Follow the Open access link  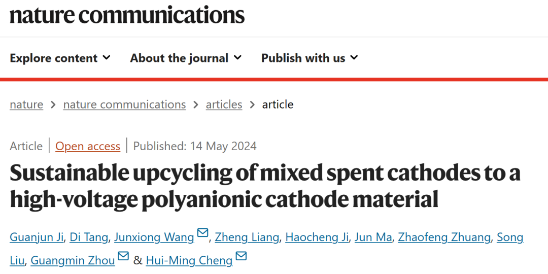tap(88, 146)
